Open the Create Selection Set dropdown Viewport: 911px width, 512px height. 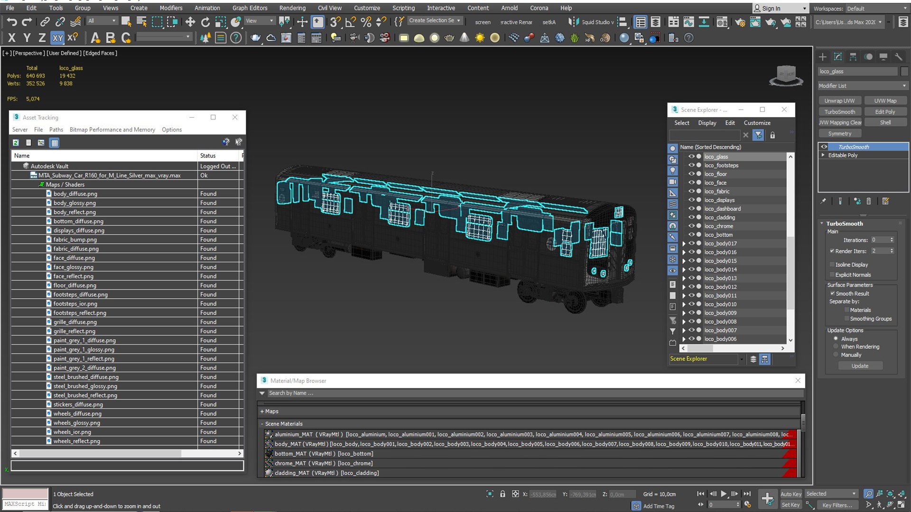tap(434, 20)
